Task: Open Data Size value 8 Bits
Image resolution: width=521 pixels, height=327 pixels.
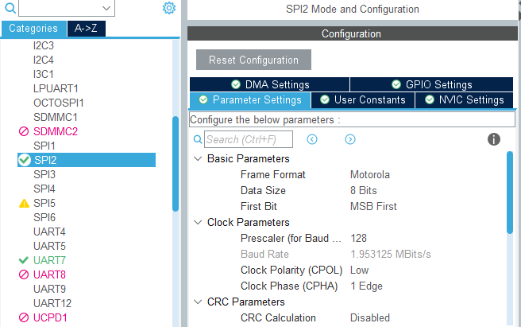Action: [364, 191]
